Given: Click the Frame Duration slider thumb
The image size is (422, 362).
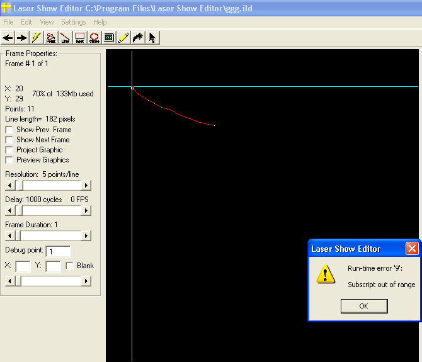Looking at the screenshot, I should 18,236.
